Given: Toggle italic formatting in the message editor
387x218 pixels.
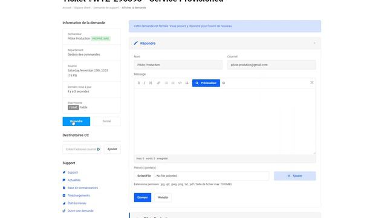Looking at the screenshot, I should (145, 83).
